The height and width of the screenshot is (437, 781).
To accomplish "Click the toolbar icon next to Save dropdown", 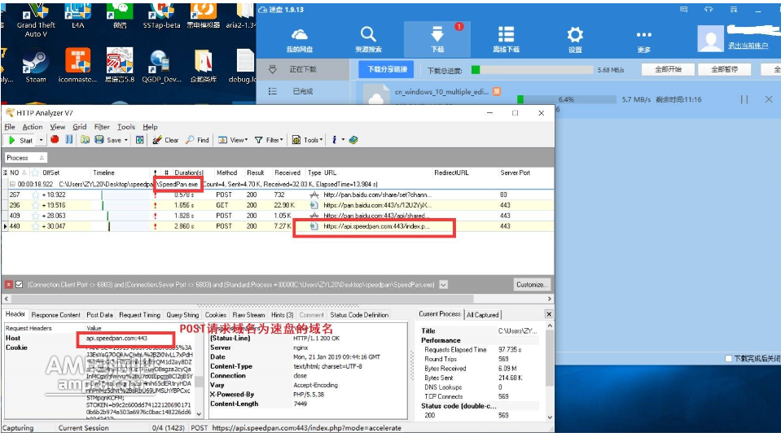I will (140, 140).
